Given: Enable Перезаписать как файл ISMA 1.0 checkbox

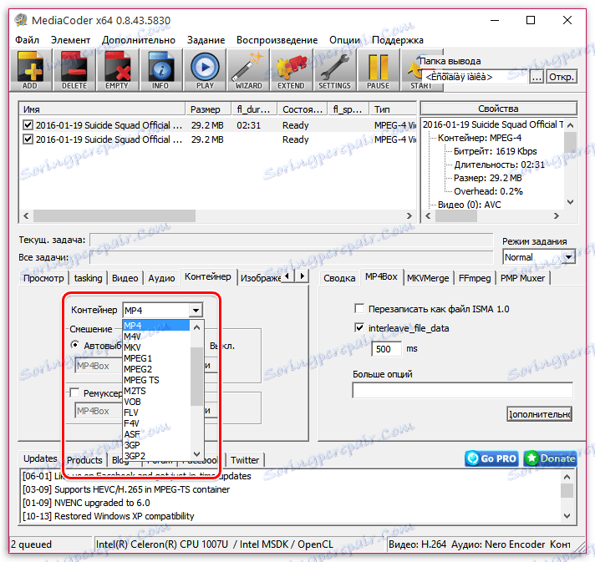Looking at the screenshot, I should pyautogui.click(x=359, y=308).
